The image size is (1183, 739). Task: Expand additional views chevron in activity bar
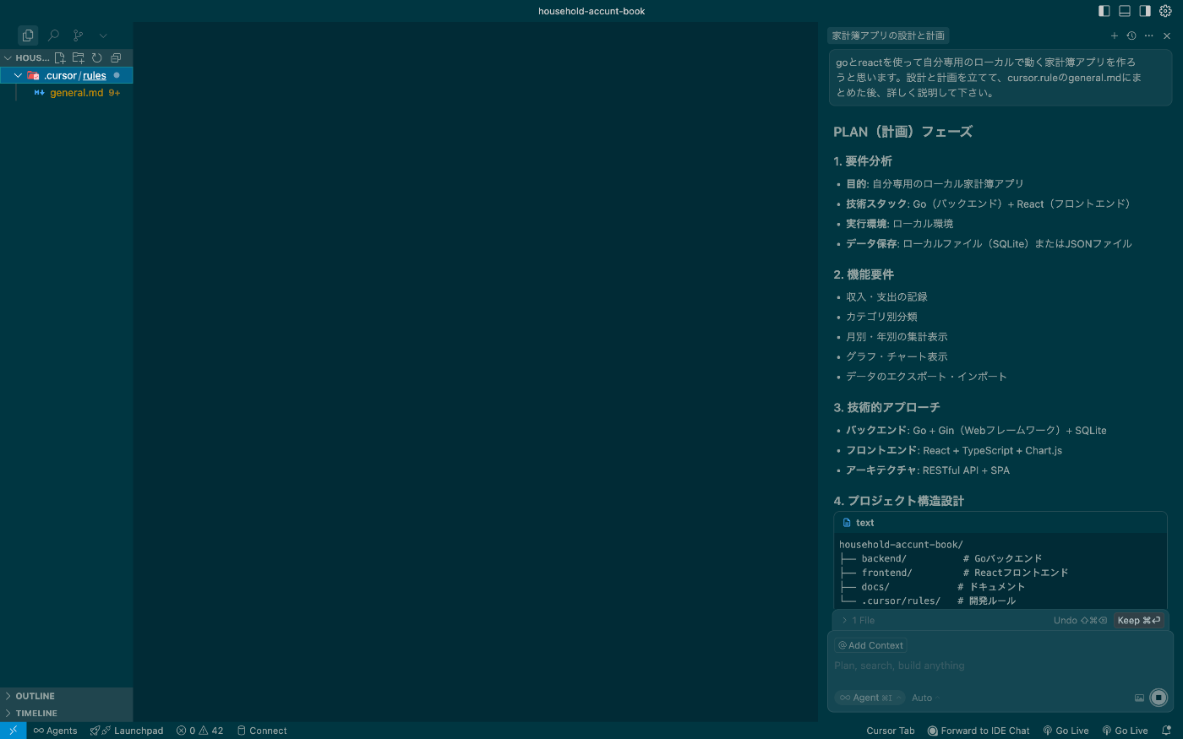[103, 35]
